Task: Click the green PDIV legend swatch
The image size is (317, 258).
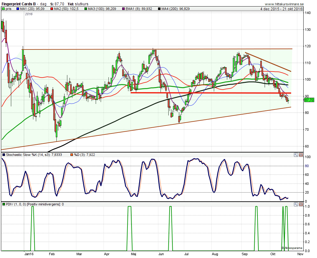Action: point(4,204)
